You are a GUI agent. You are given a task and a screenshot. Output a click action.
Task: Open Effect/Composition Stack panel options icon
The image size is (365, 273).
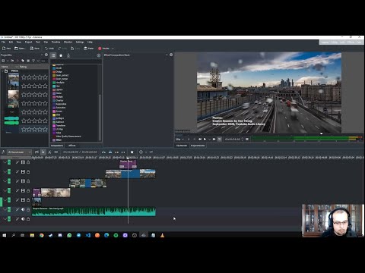point(171,55)
